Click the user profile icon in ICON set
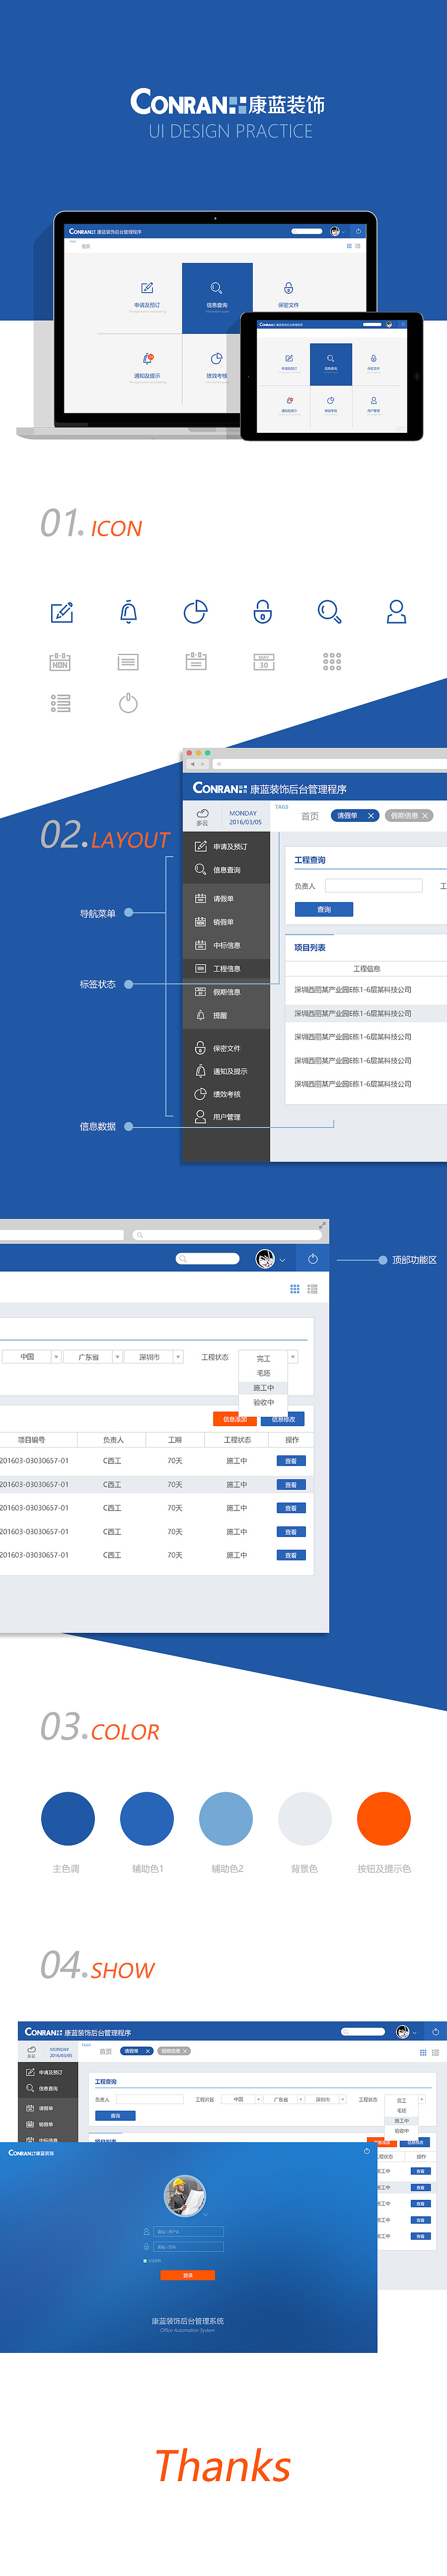The image size is (447, 2576). click(x=396, y=611)
